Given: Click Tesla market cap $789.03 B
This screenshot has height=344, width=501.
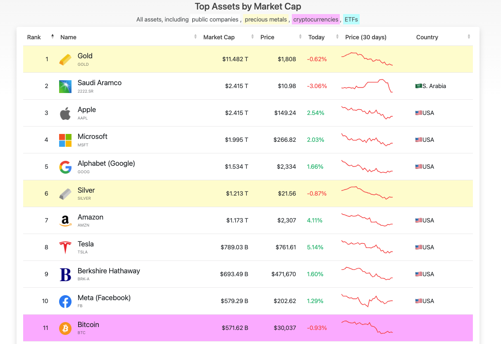Looking at the screenshot, I should (x=234, y=247).
